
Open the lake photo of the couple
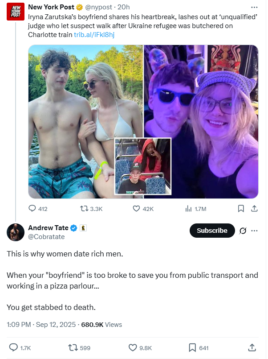85,122
